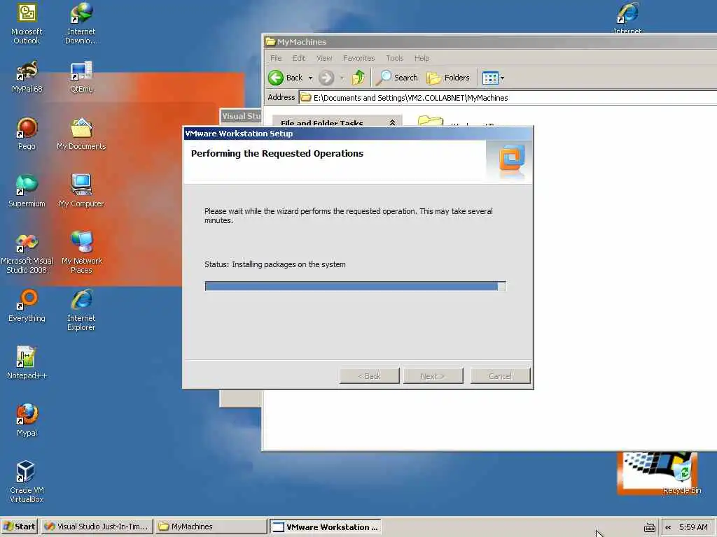717x537 pixels.
Task: Click the 5:59 AM system clock
Action: click(x=693, y=527)
